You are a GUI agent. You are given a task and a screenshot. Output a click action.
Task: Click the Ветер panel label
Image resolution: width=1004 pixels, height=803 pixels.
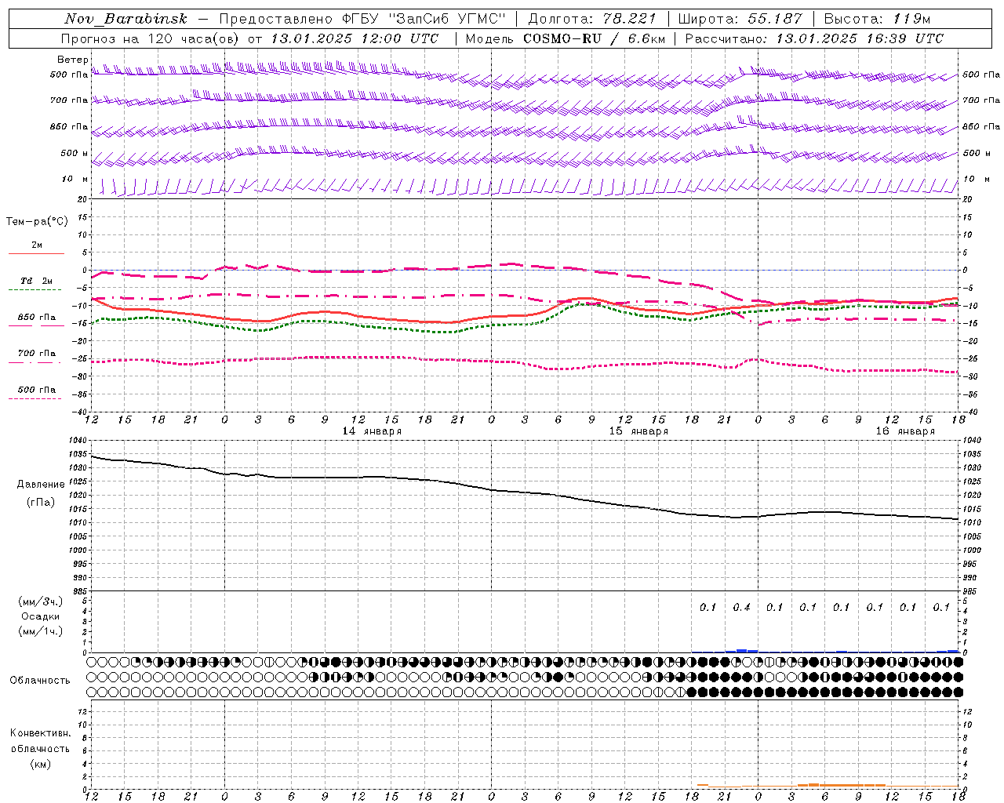(72, 59)
